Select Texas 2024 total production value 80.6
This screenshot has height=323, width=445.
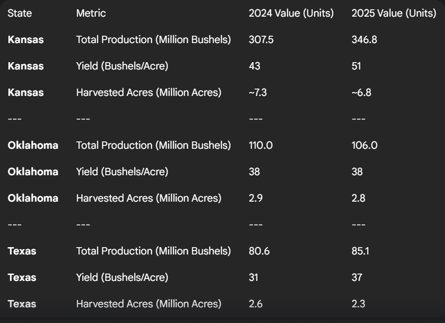point(259,252)
